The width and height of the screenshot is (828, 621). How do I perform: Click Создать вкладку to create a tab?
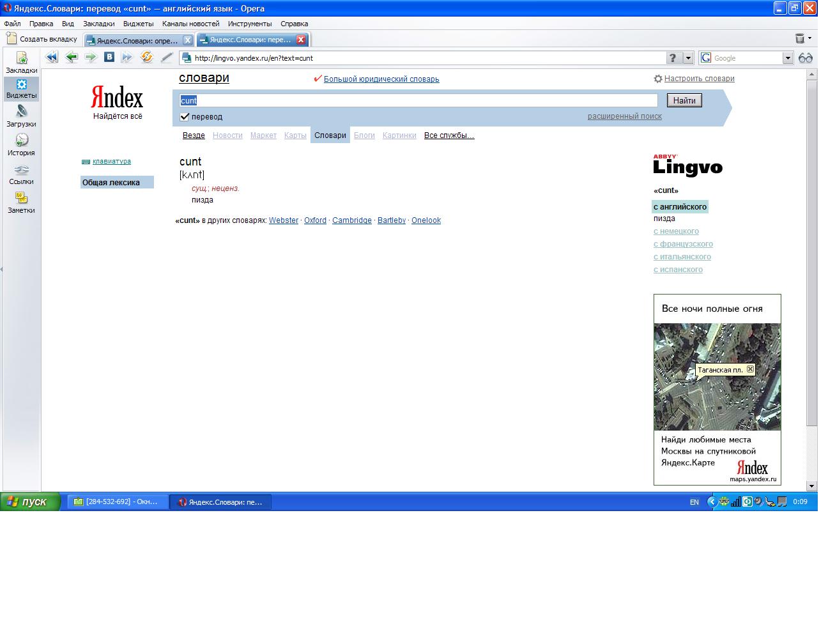point(42,39)
